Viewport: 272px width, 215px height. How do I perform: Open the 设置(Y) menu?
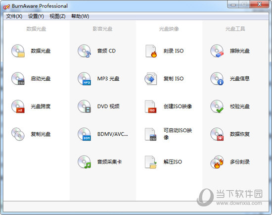(36, 16)
